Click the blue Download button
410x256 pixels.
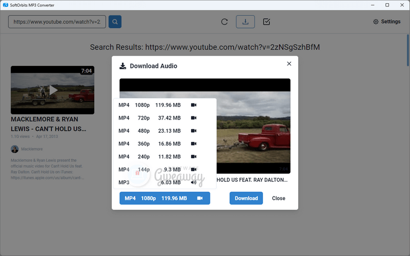coord(246,198)
